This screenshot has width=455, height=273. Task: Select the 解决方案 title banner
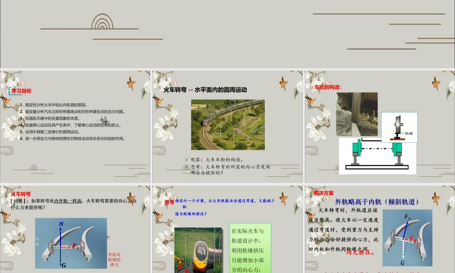click(324, 193)
